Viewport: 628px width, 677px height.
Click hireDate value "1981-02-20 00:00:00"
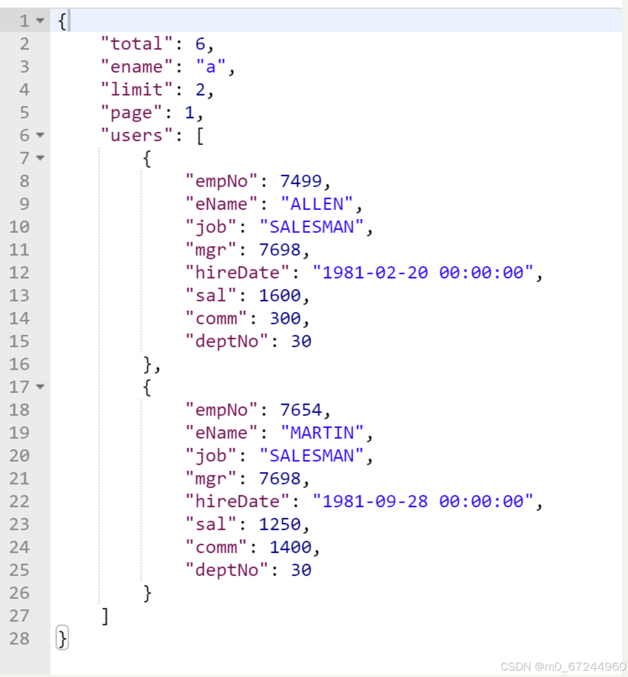pos(423,273)
